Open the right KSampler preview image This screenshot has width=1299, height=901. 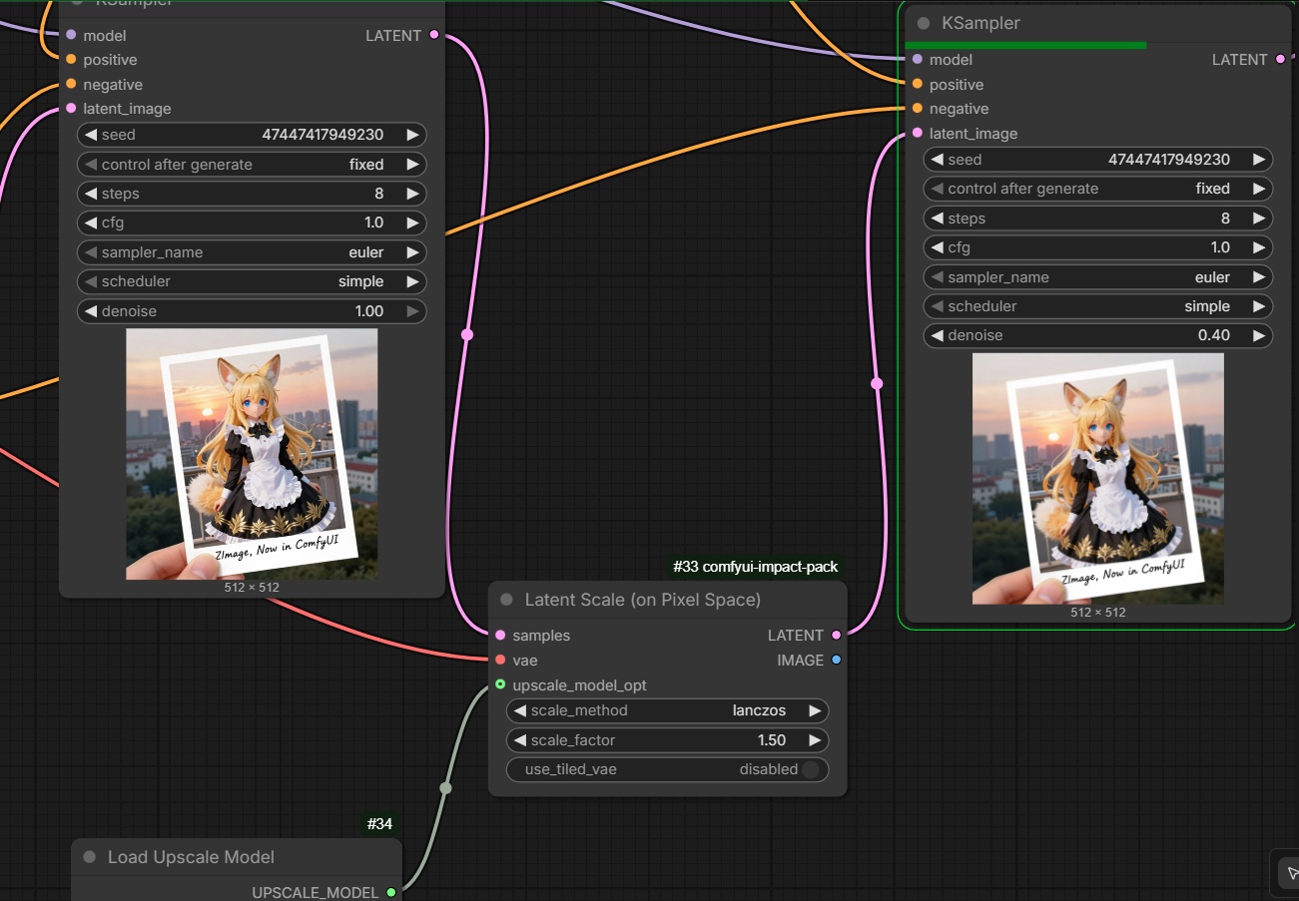1098,479
